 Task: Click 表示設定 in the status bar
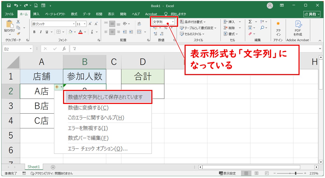227,173
